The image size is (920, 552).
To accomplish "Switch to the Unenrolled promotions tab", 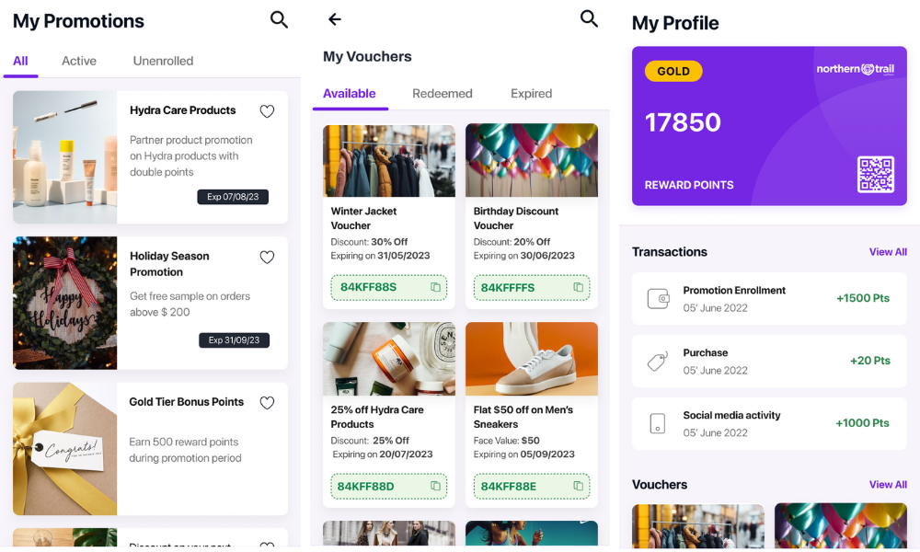I will pos(163,61).
